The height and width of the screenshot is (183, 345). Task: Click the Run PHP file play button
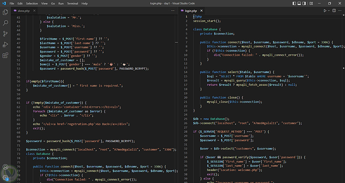click(x=325, y=11)
